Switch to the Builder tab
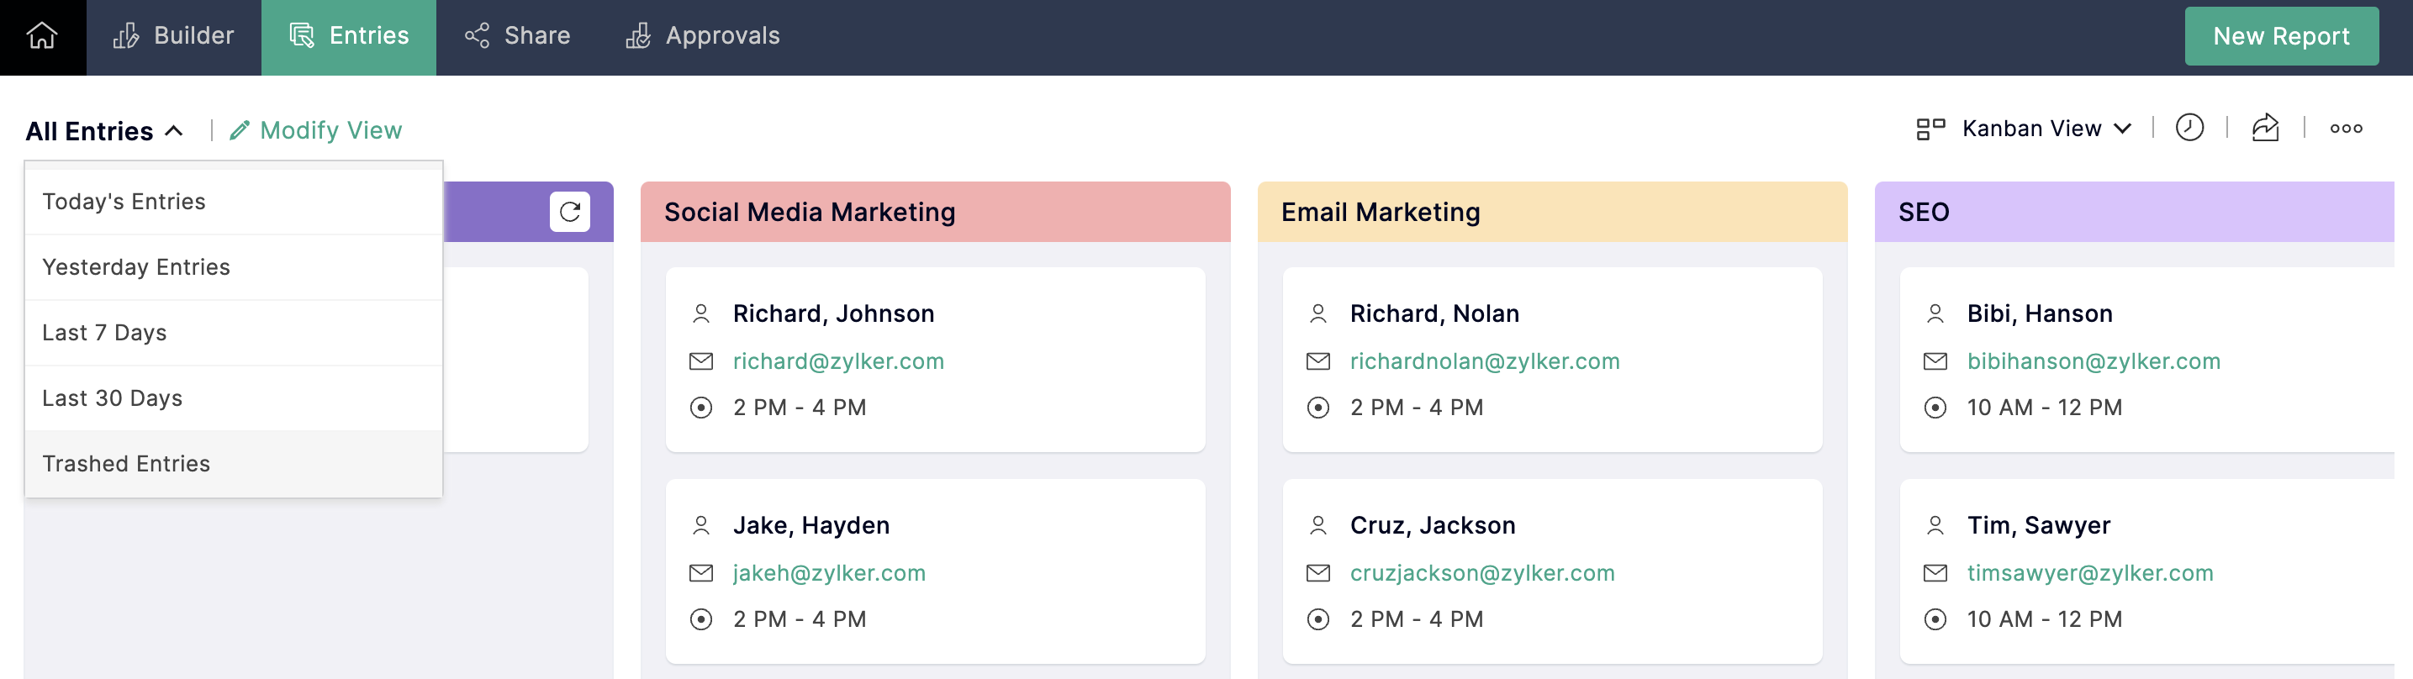The width and height of the screenshot is (2413, 679). click(173, 36)
